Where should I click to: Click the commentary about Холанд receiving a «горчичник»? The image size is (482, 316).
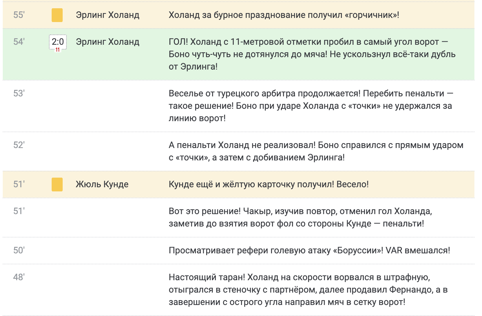[x=284, y=15]
